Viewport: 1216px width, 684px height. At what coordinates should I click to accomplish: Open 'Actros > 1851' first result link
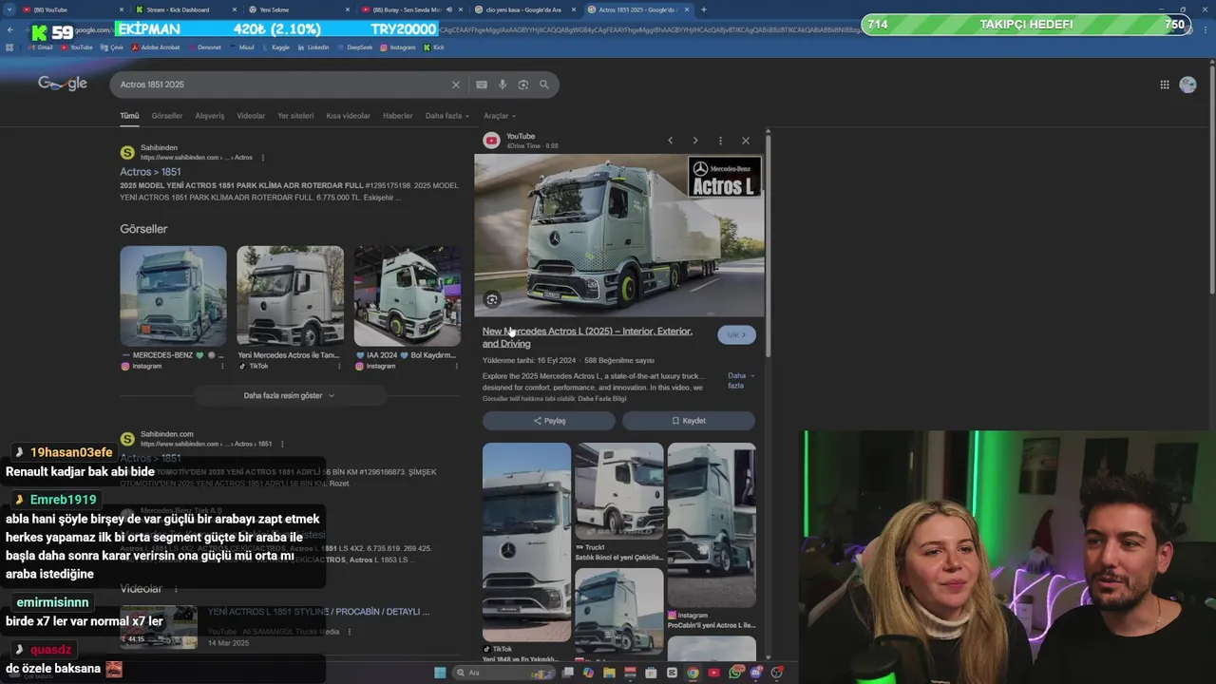(x=150, y=172)
